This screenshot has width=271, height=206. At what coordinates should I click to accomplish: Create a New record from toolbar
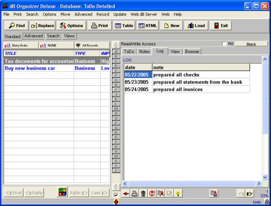(x=171, y=26)
